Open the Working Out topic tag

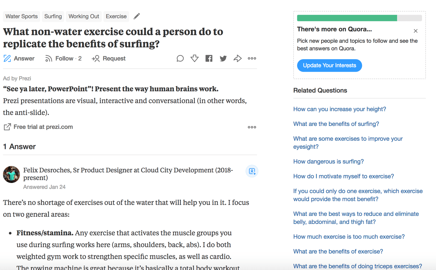point(84,16)
